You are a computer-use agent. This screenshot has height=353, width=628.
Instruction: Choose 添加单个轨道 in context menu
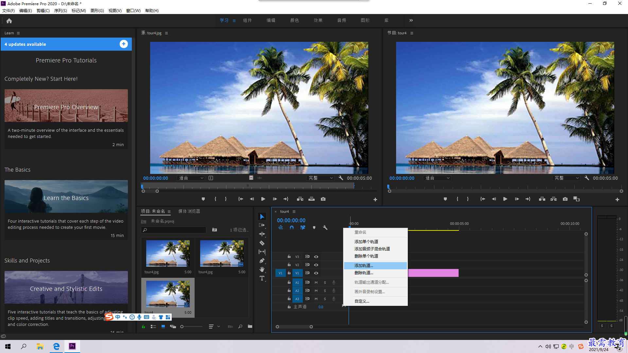pyautogui.click(x=375, y=242)
